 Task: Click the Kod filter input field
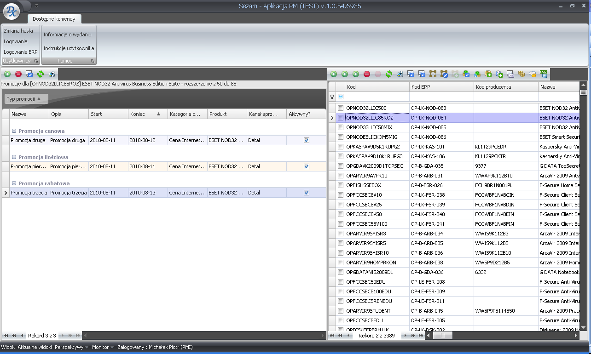377,97
